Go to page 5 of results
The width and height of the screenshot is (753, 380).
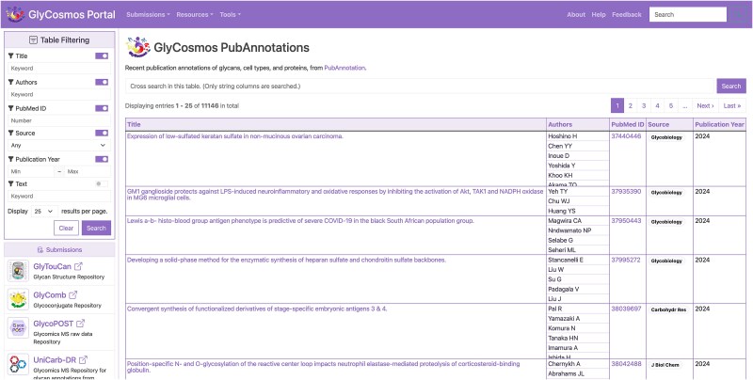click(671, 105)
